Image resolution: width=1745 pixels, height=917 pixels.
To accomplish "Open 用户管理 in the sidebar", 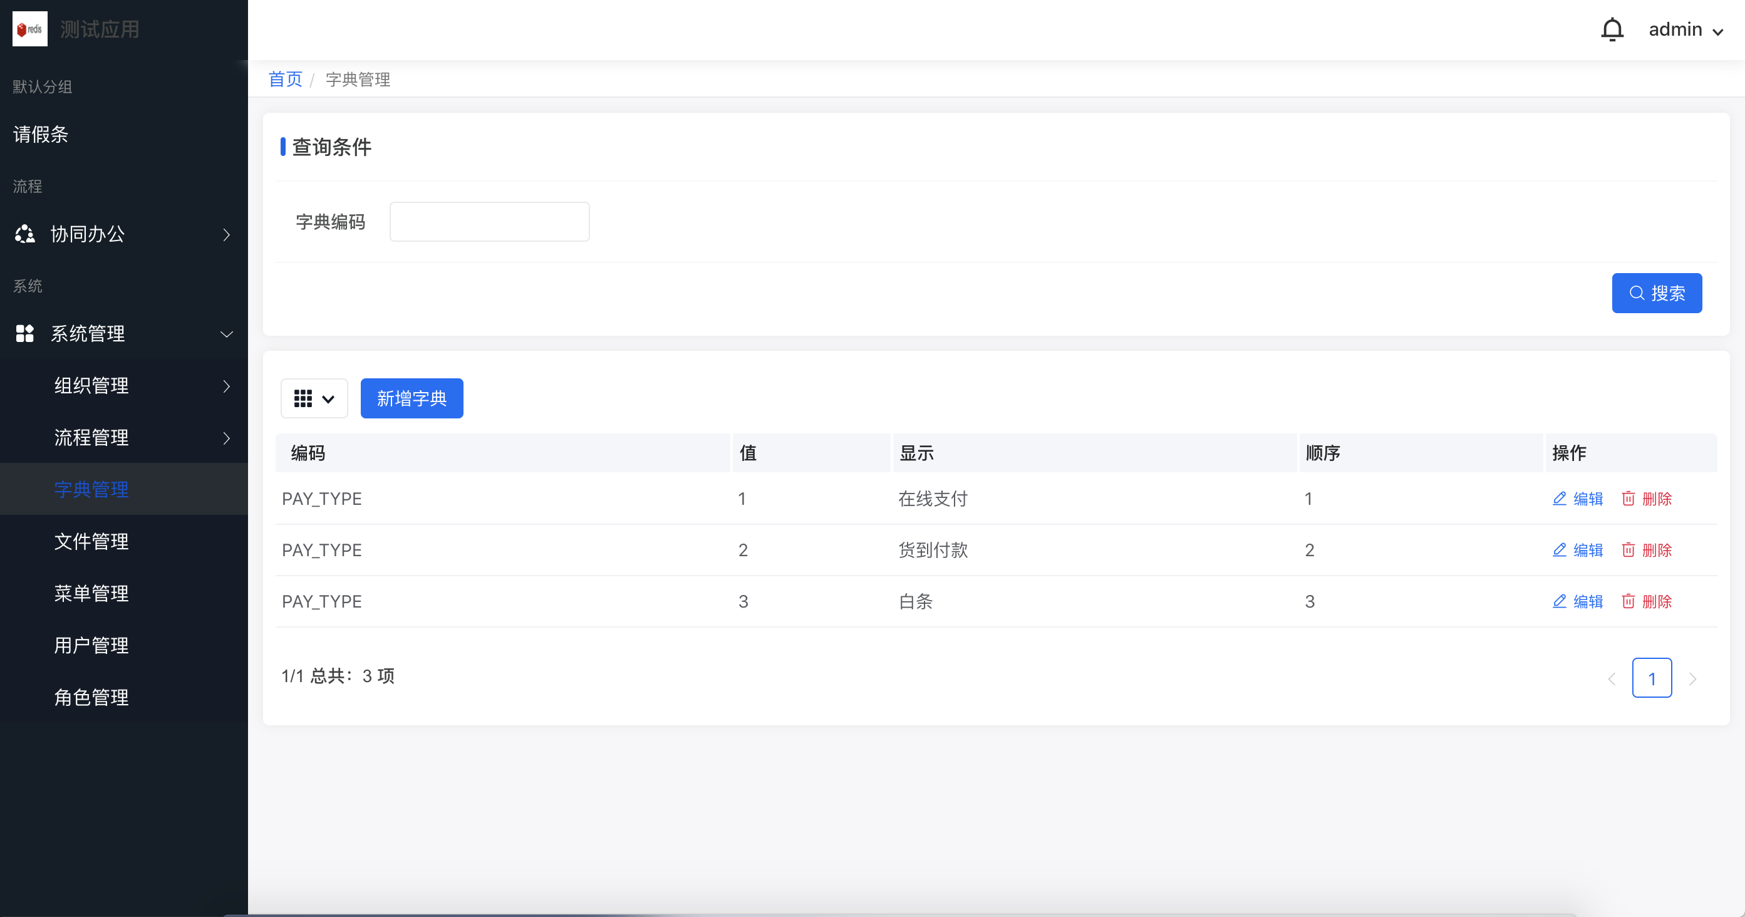I will 91,645.
